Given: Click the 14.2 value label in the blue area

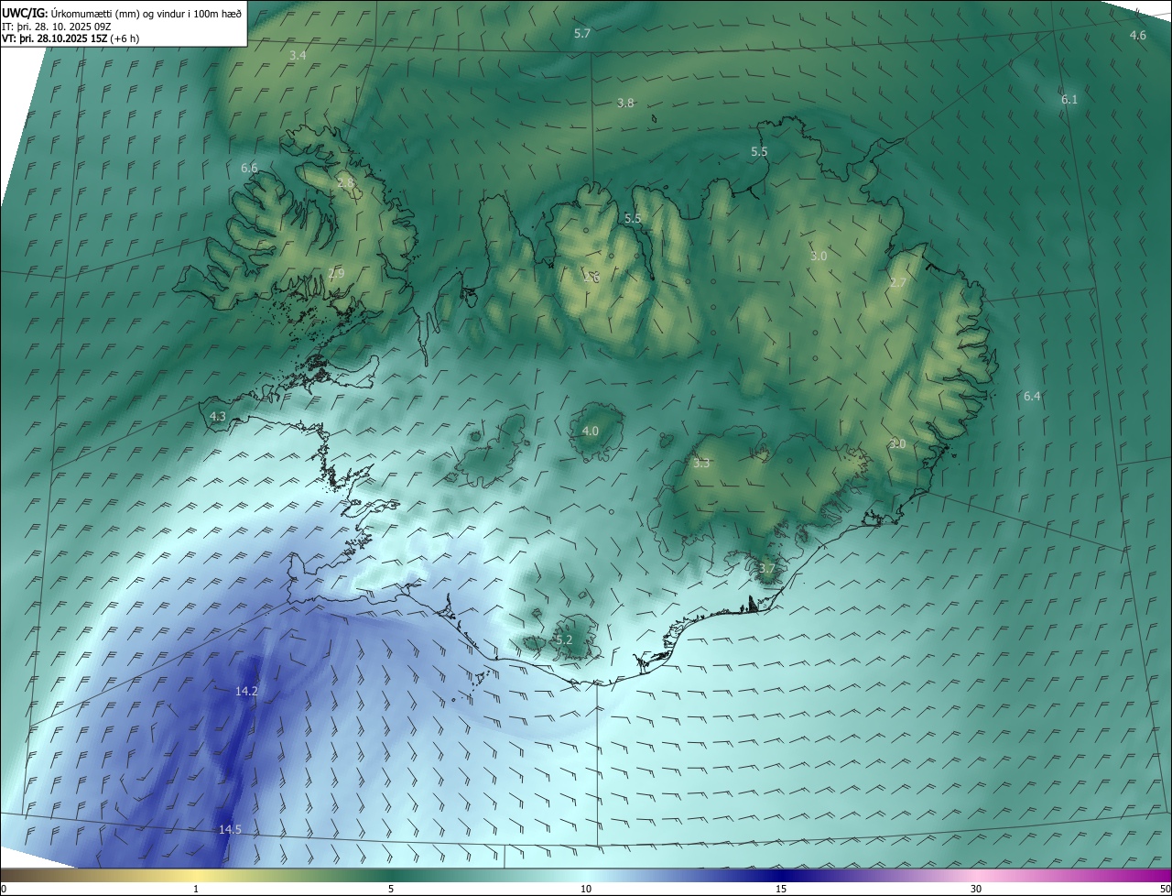Looking at the screenshot, I should [x=246, y=692].
